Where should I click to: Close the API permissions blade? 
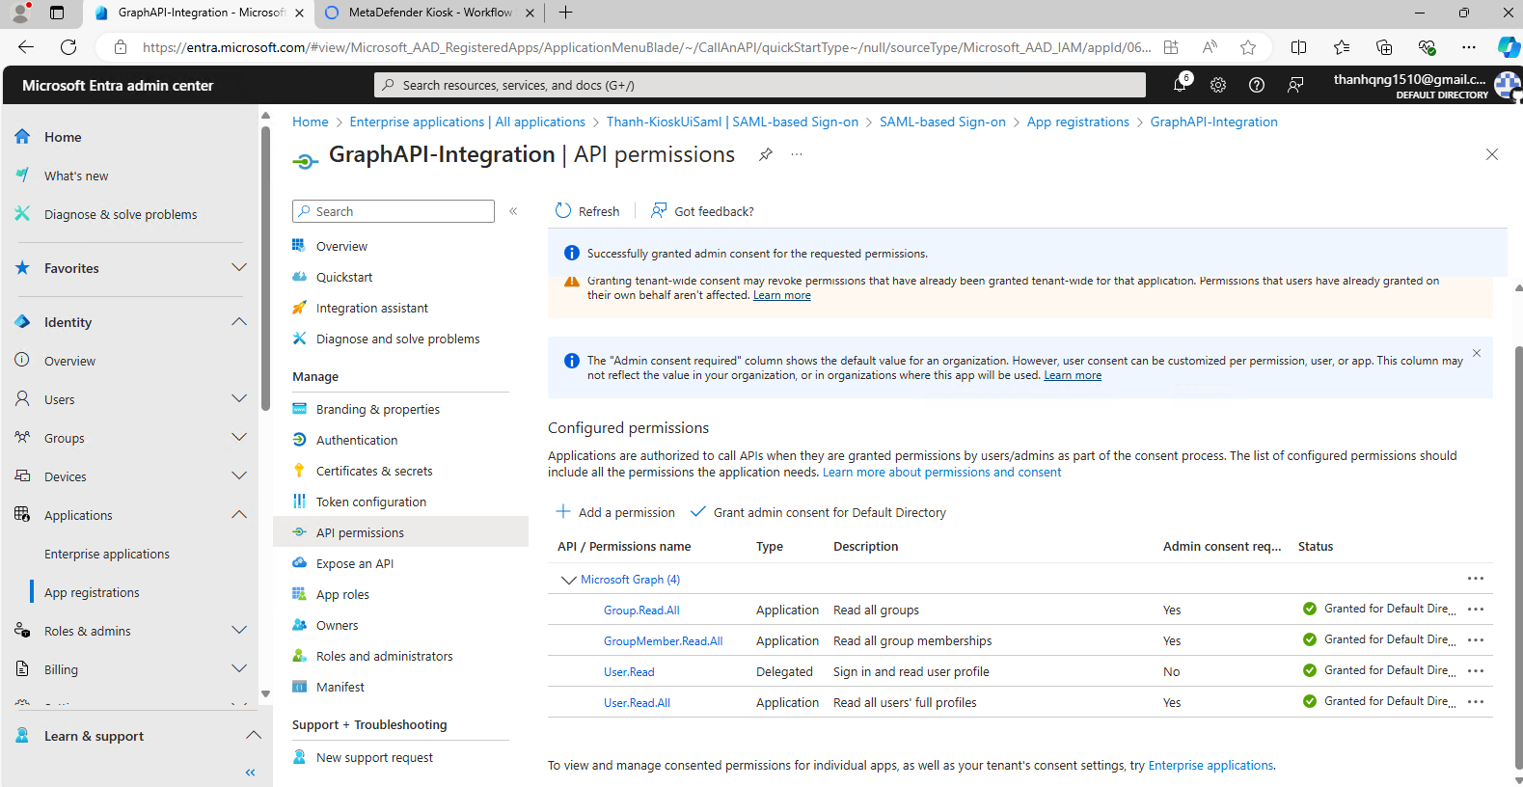click(1492, 154)
